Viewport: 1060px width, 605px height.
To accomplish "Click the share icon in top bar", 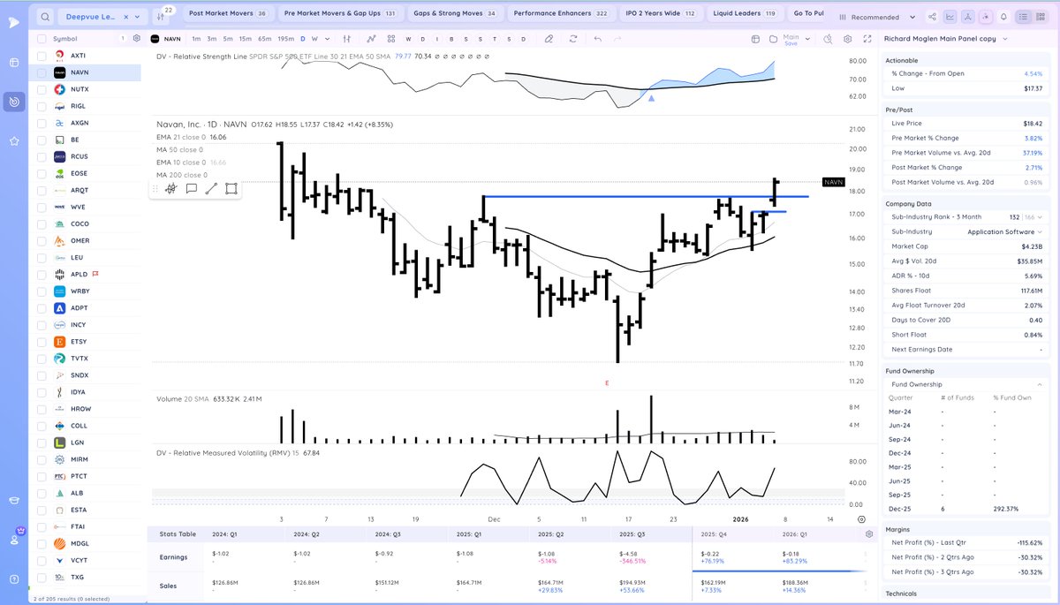I will coord(934,16).
